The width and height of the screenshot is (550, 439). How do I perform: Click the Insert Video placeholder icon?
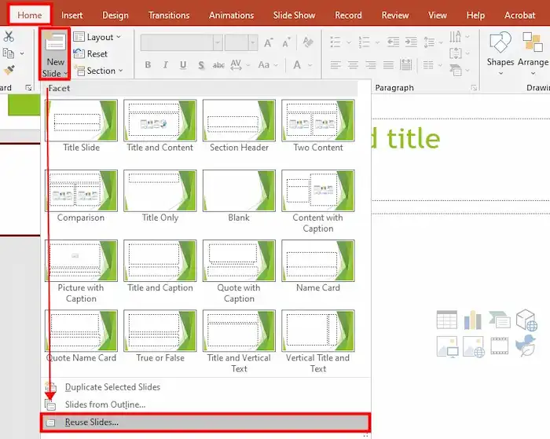[499, 346]
